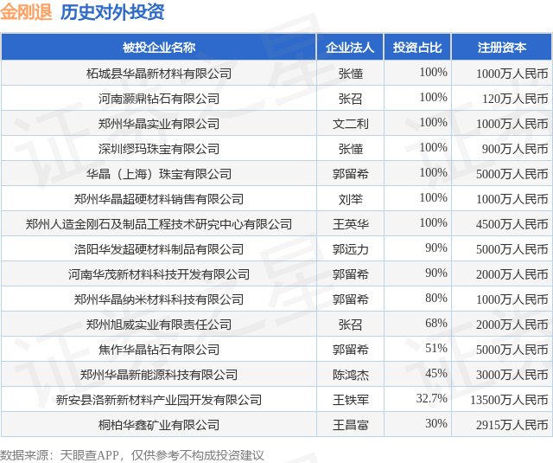Click 郑州华晶新能源科技有限公司 company name
The height and width of the screenshot is (463, 553).
(159, 375)
